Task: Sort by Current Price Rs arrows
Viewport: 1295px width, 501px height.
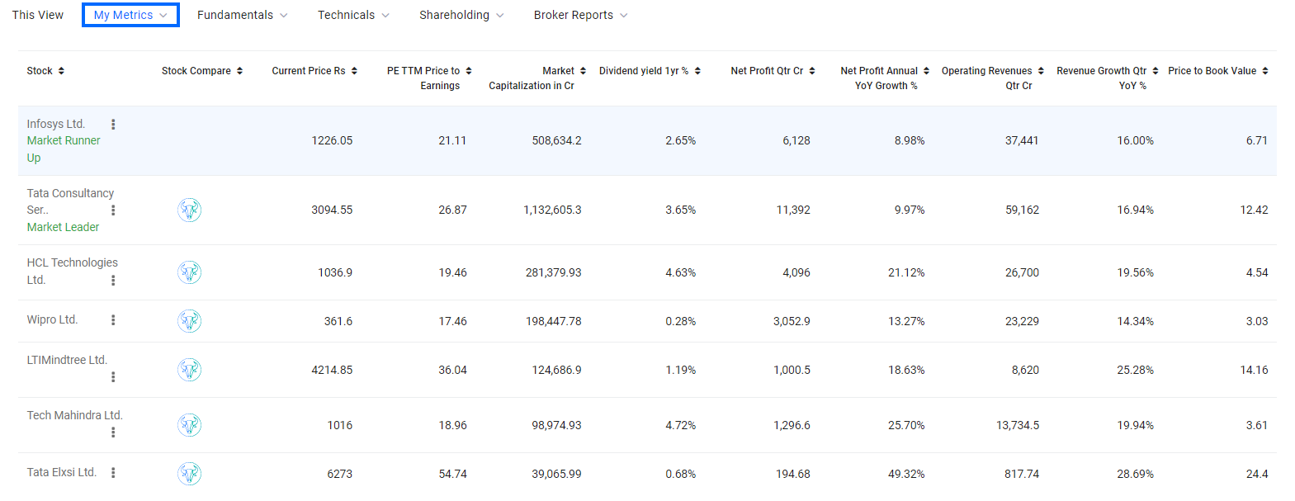Action: coord(354,71)
